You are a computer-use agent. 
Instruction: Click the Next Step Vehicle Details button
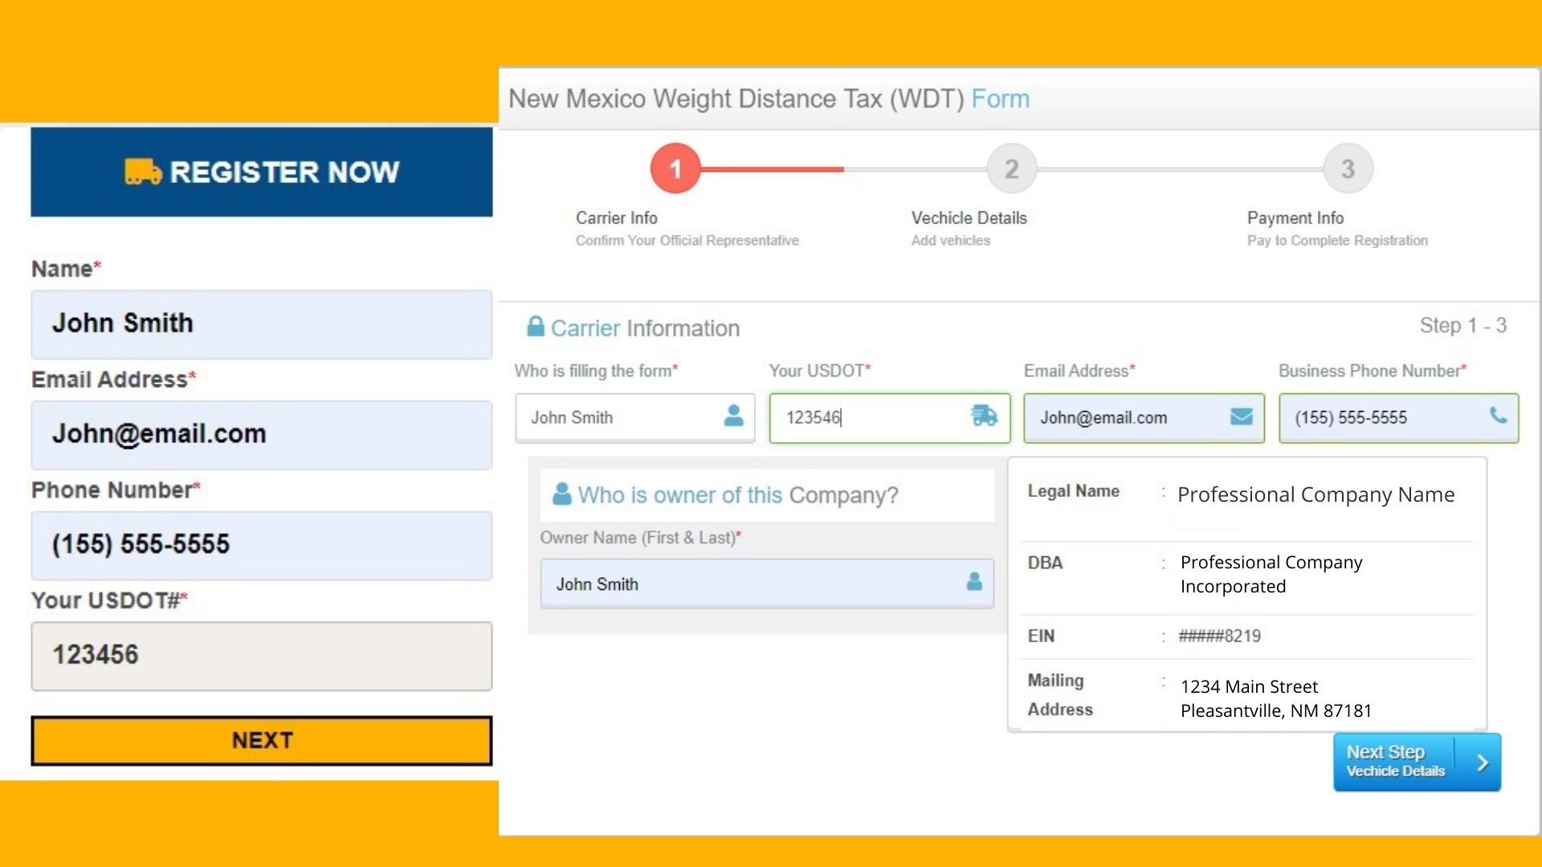(x=1416, y=761)
